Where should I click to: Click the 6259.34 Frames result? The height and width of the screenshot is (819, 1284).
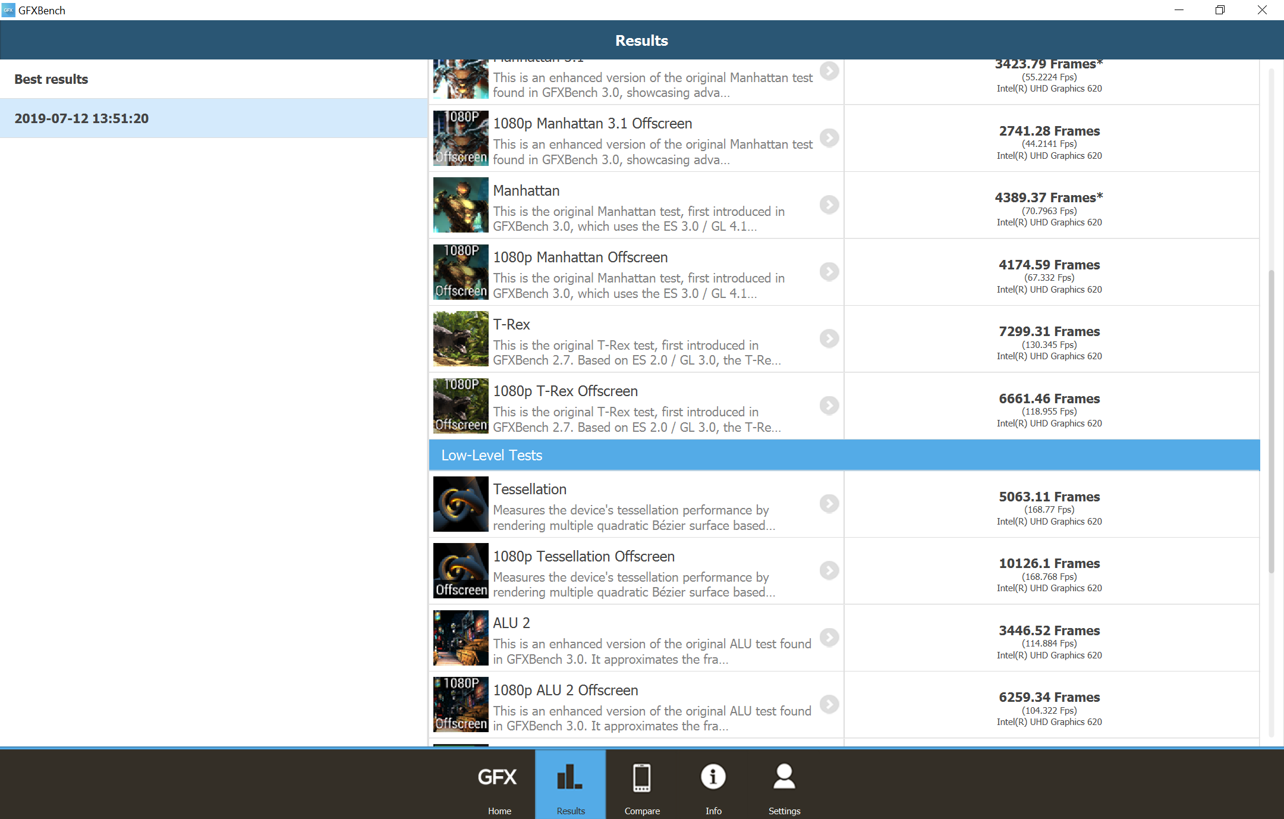pyautogui.click(x=1049, y=697)
